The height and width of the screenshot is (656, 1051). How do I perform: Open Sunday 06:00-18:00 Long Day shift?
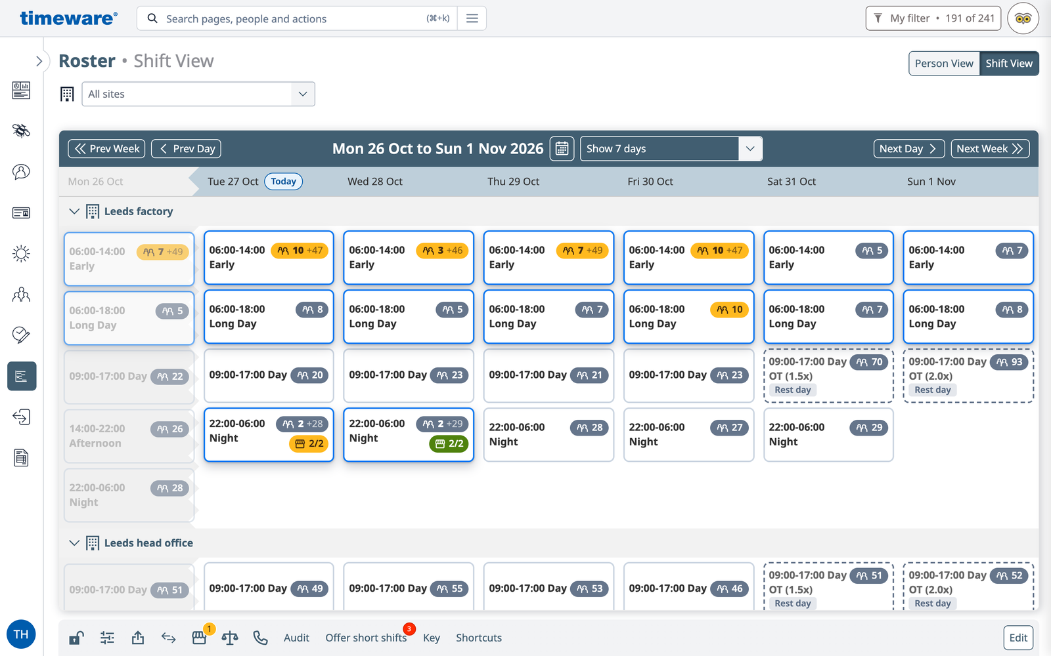(968, 316)
